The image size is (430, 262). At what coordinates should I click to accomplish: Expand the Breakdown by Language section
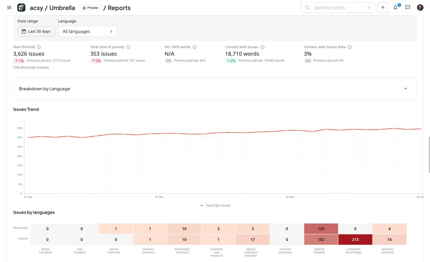pos(405,89)
